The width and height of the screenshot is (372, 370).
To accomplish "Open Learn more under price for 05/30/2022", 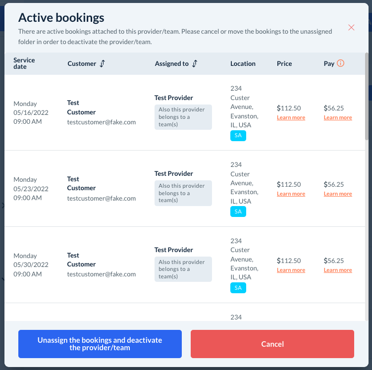I will (291, 270).
